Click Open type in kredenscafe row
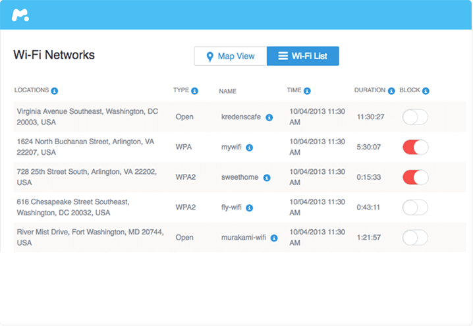The height and width of the screenshot is (326, 473). click(x=184, y=117)
